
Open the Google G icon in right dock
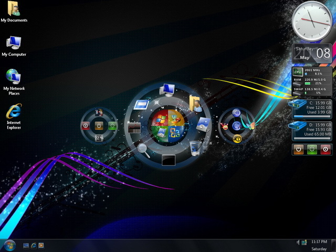tap(237, 126)
